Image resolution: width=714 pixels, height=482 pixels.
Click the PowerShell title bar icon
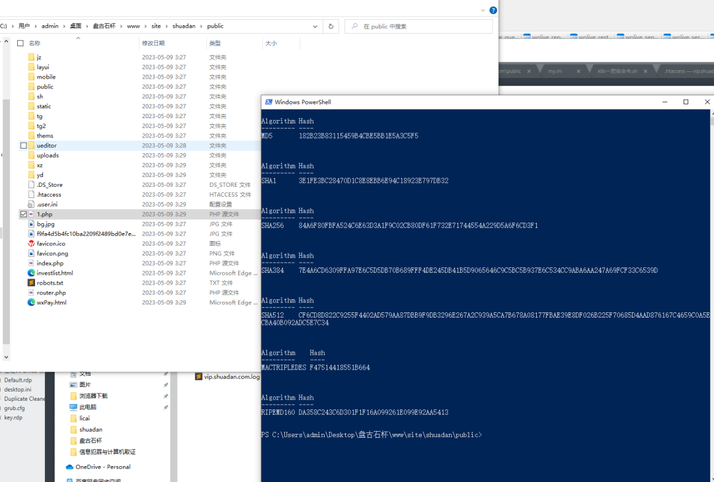click(x=268, y=102)
